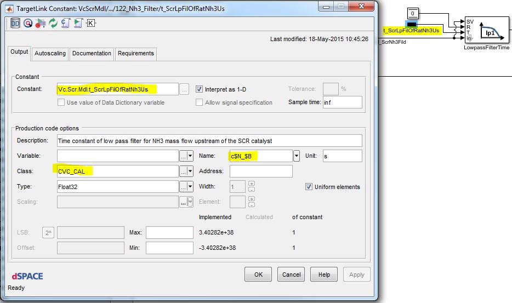Uncheck the Uniform elements checkbox
This screenshot has width=512, height=303.
(309, 187)
